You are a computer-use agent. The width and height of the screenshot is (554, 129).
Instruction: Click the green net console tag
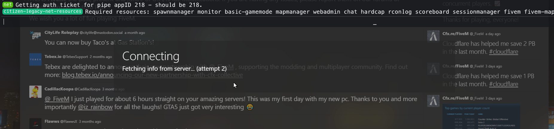8,4
